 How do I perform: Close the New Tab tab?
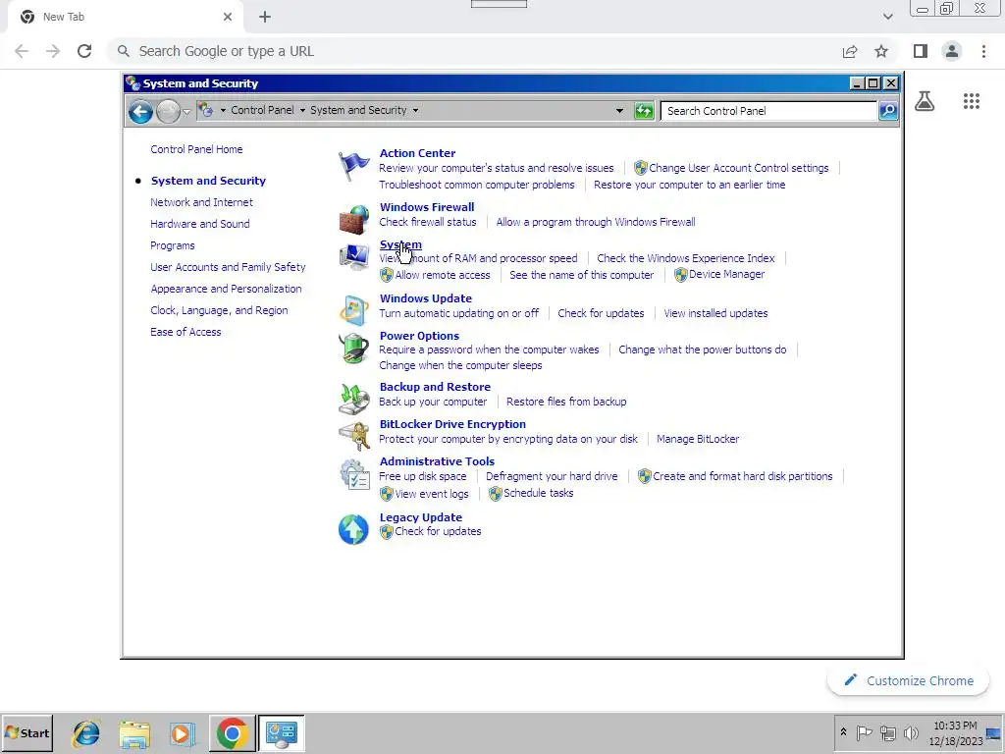(228, 17)
